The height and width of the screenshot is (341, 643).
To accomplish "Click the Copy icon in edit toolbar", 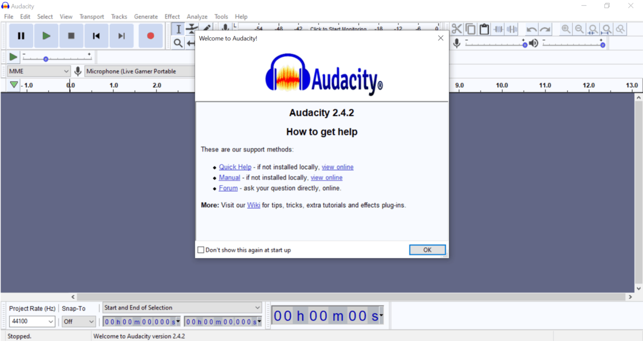I will [x=470, y=29].
